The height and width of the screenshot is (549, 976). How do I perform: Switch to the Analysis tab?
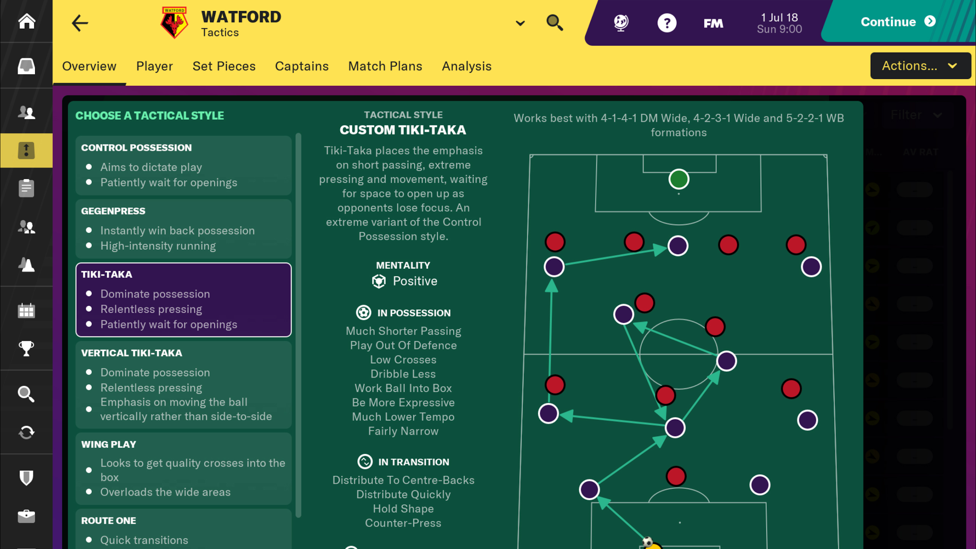467,66
